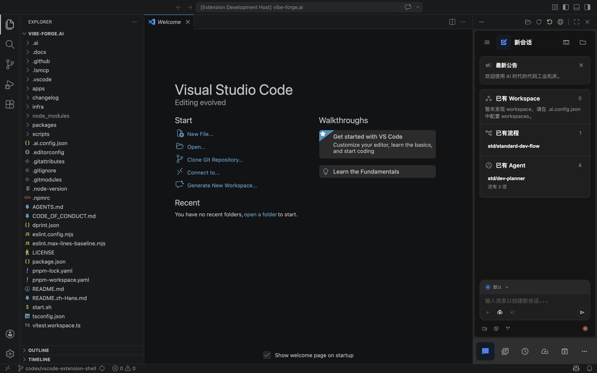Click the plus attach icon in chat input
The height and width of the screenshot is (373, 597).
488,312
